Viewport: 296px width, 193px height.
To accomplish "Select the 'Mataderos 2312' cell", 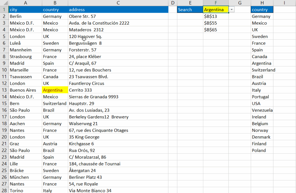I will click(x=118, y=30).
